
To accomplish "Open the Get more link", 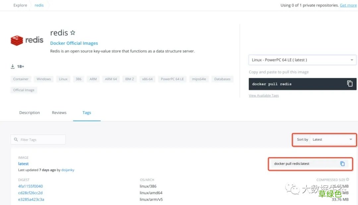I will [348, 5].
